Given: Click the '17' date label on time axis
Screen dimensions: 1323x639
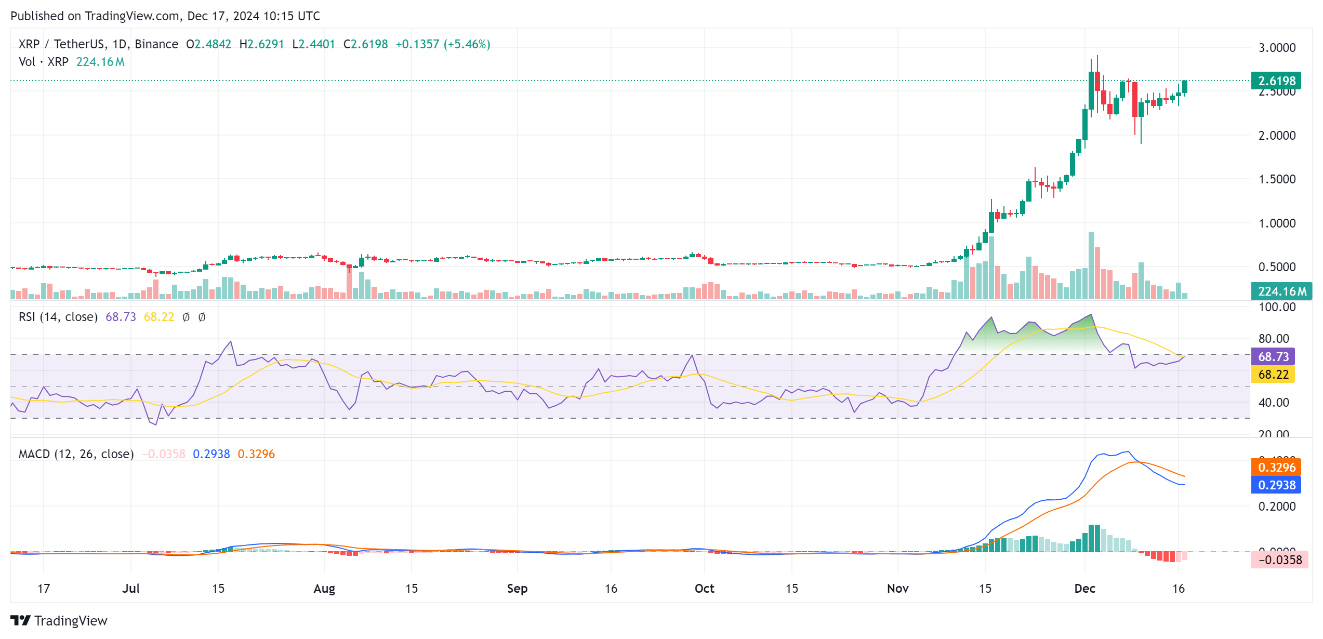Looking at the screenshot, I should point(44,589).
